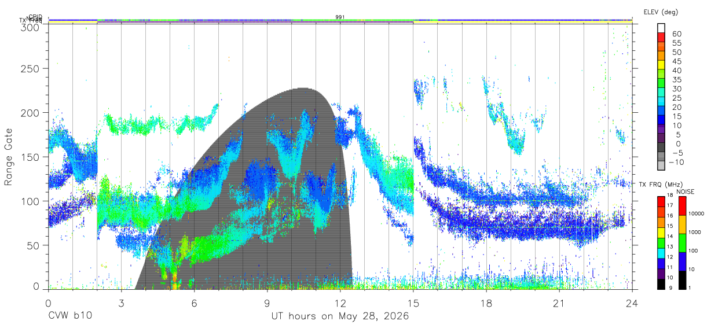Image resolution: width=711 pixels, height=328 pixels.
Task: Click the "300" tick label on y-axis
Action: pyautogui.click(x=30, y=27)
